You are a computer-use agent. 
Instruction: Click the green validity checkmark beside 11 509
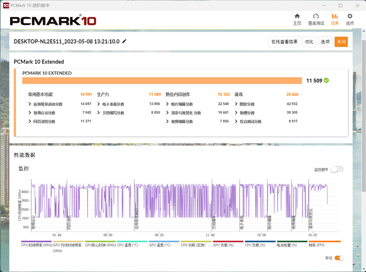(326, 81)
